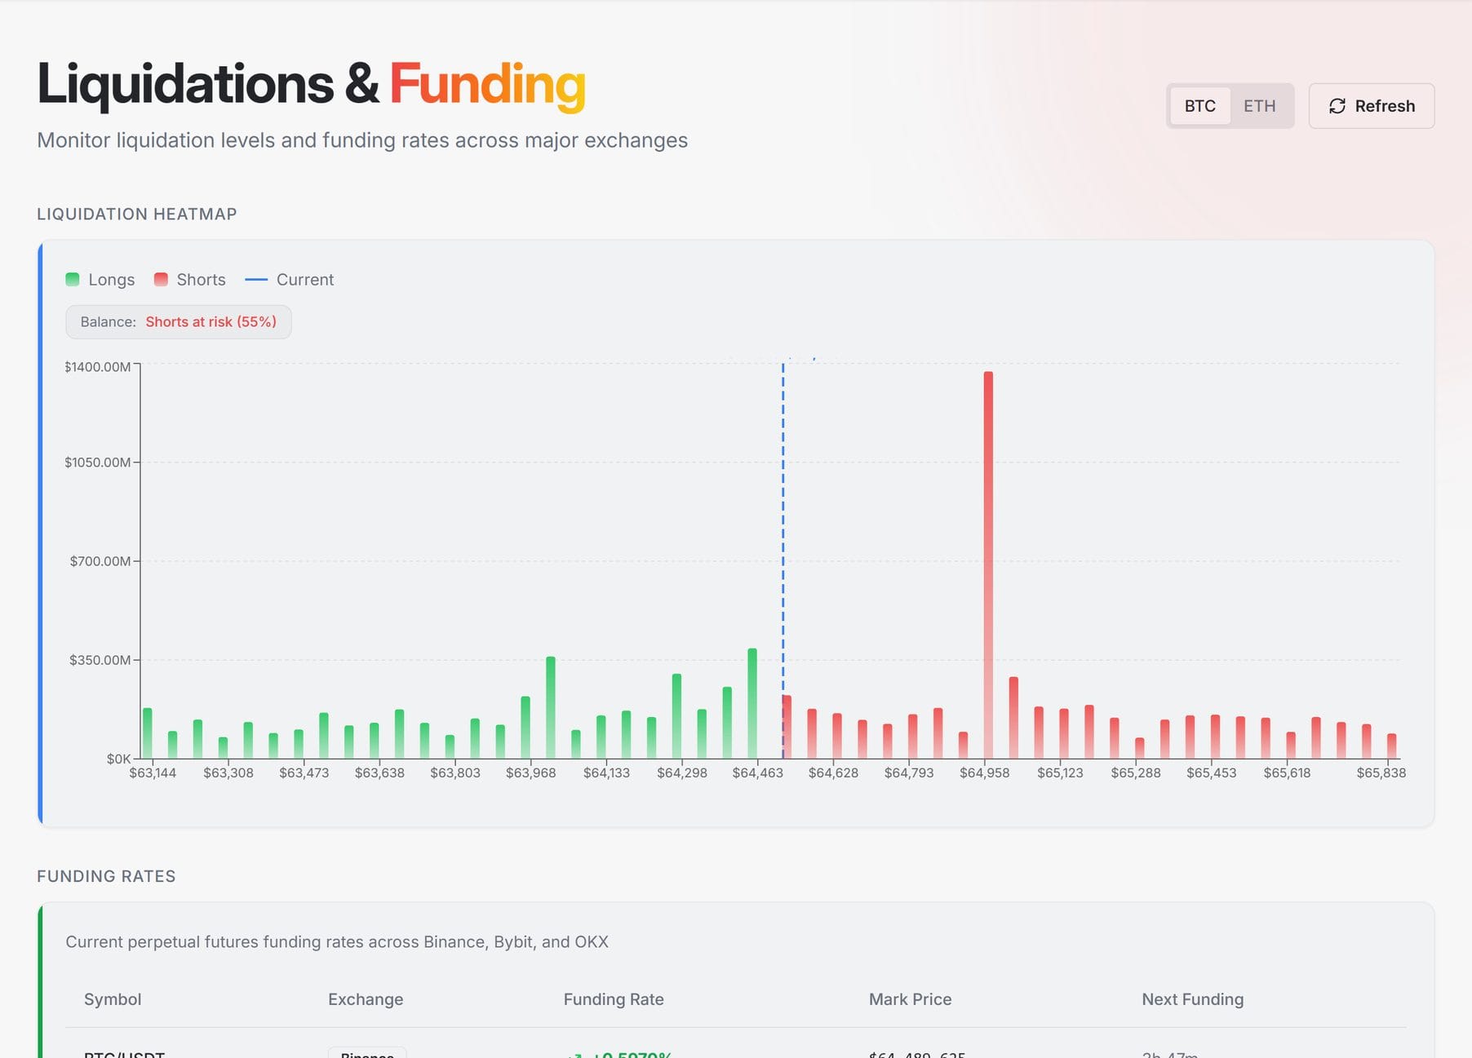Click the tall green bar just left of current price
Screen dimensions: 1472x1058
point(752,703)
